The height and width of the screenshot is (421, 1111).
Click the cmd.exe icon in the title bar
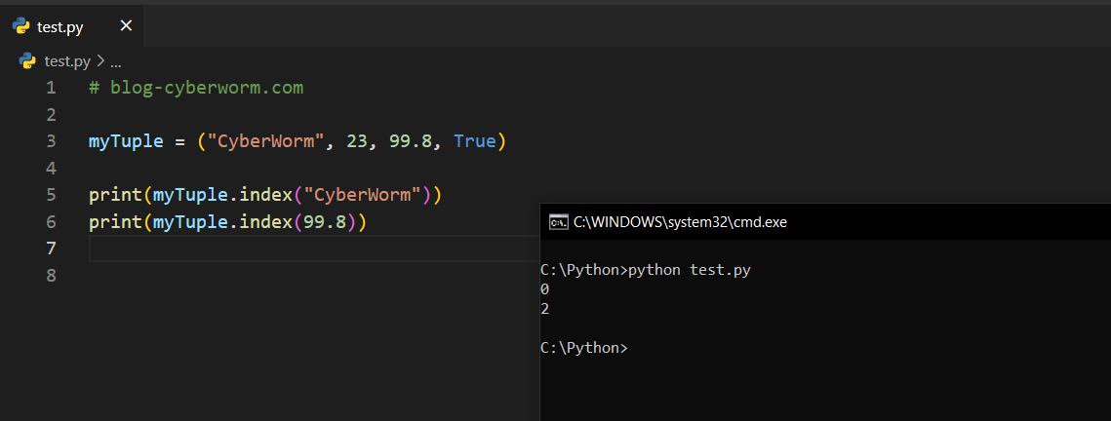click(x=558, y=221)
